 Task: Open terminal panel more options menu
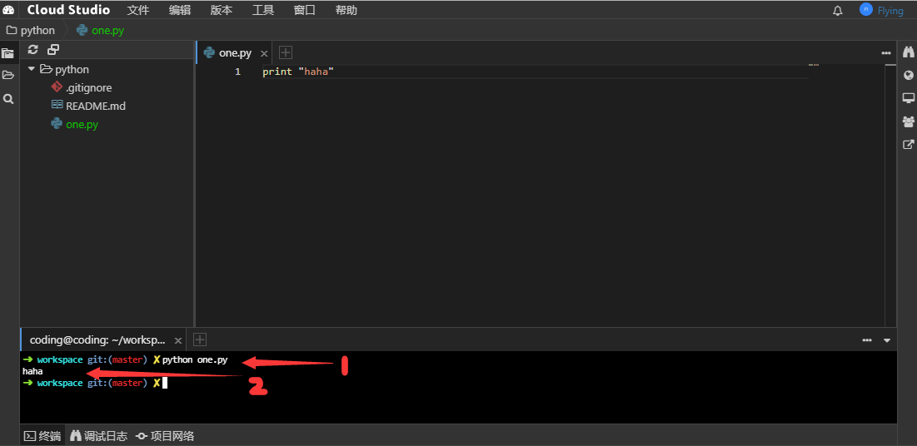pos(867,339)
